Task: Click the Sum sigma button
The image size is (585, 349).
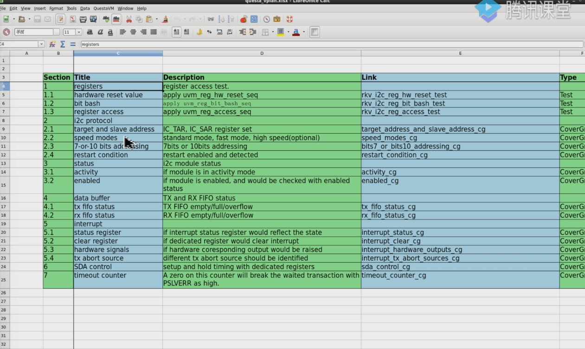Action: point(63,44)
